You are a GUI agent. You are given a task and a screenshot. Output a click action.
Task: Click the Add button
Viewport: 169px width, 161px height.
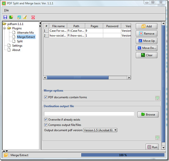pos(147,26)
